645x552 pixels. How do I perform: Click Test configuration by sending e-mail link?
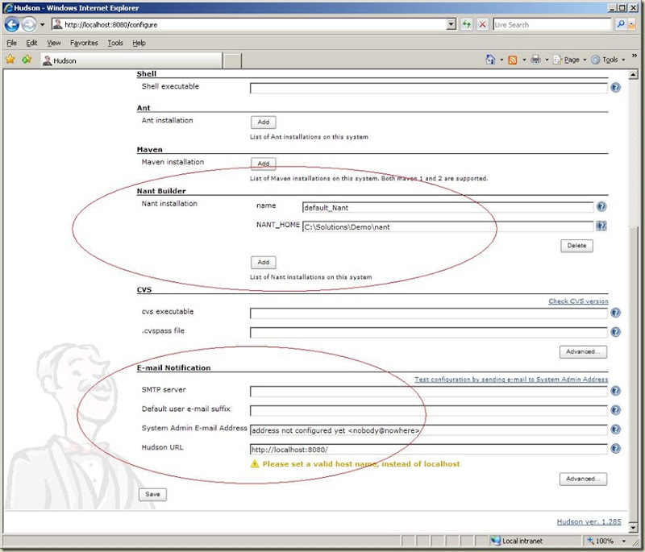point(511,380)
